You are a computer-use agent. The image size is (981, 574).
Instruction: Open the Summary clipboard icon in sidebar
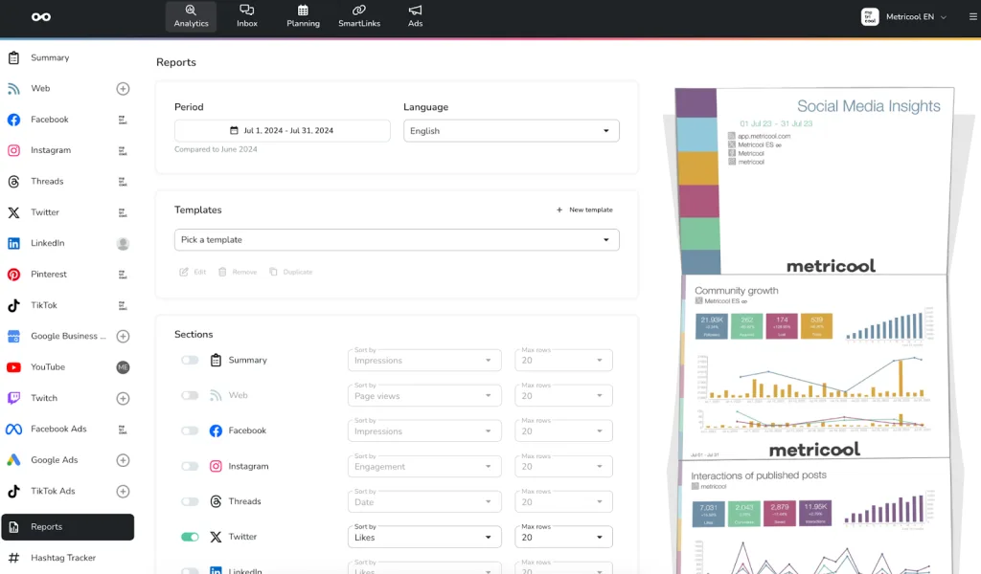click(13, 58)
